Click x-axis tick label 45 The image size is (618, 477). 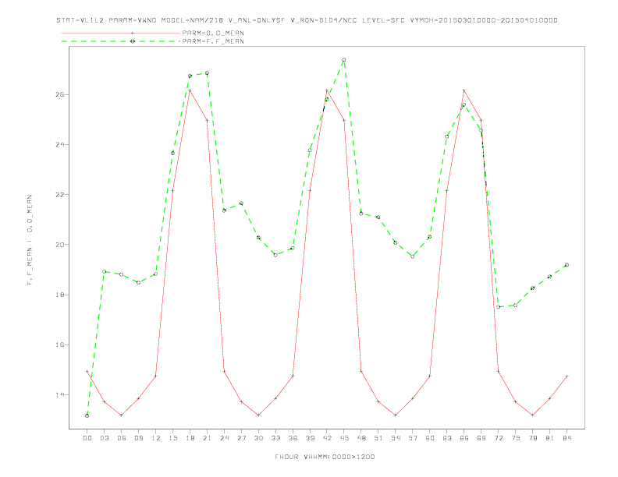(x=344, y=438)
